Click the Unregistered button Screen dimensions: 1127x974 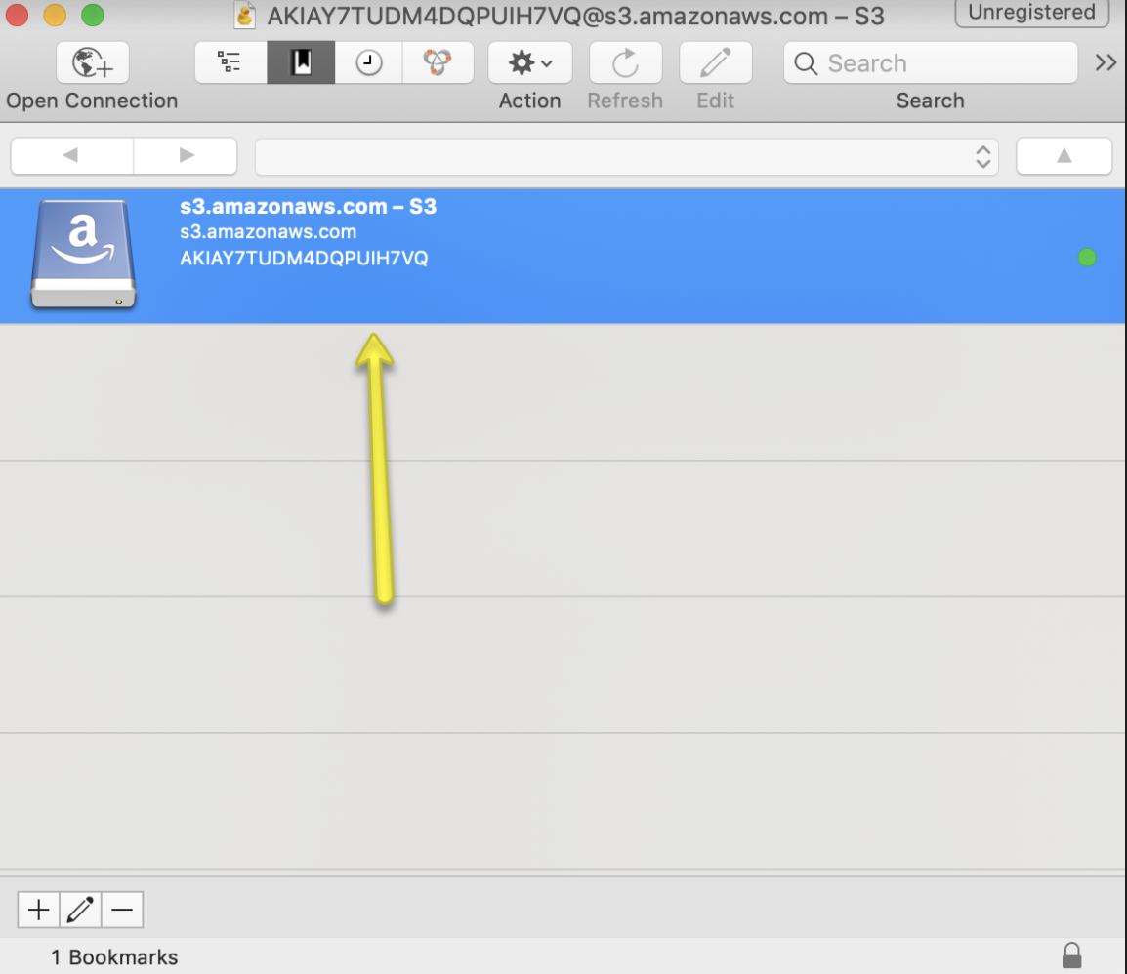(x=1031, y=13)
